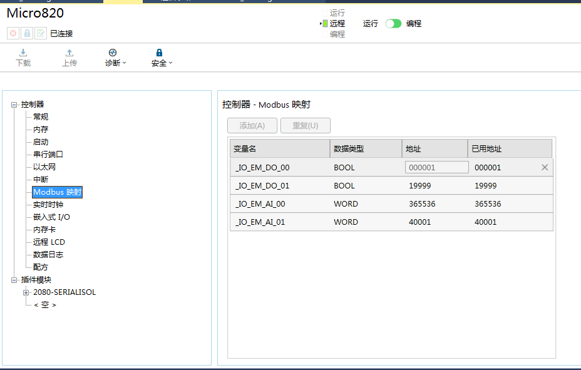Select 启动 in the controller tree

(41, 142)
